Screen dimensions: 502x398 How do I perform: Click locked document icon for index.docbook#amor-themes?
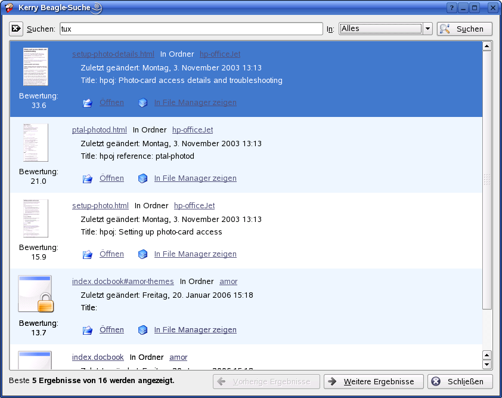point(36,294)
